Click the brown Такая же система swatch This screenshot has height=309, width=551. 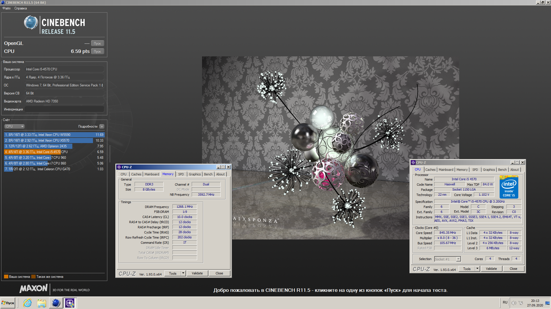pyautogui.click(x=33, y=277)
